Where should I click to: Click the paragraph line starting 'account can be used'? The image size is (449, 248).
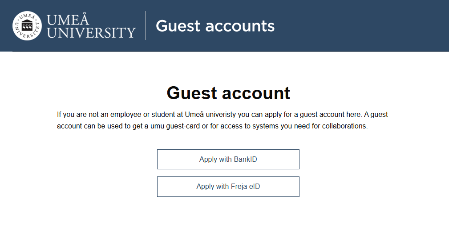point(212,126)
